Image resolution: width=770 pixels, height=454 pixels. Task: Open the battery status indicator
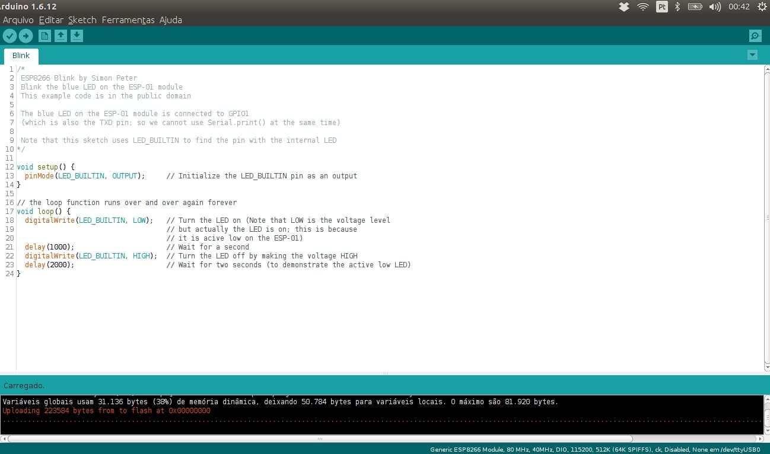pyautogui.click(x=695, y=7)
